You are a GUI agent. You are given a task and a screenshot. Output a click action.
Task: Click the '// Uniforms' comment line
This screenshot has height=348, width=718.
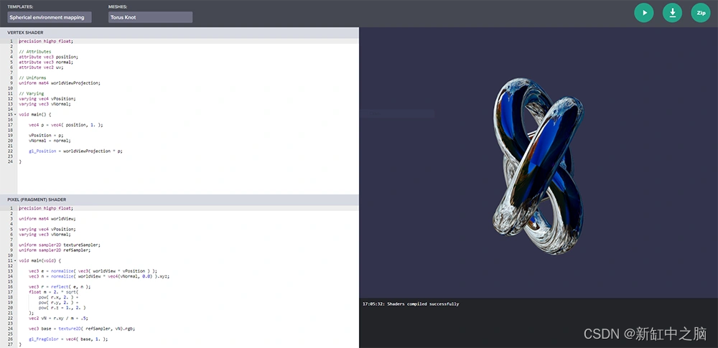(32, 77)
